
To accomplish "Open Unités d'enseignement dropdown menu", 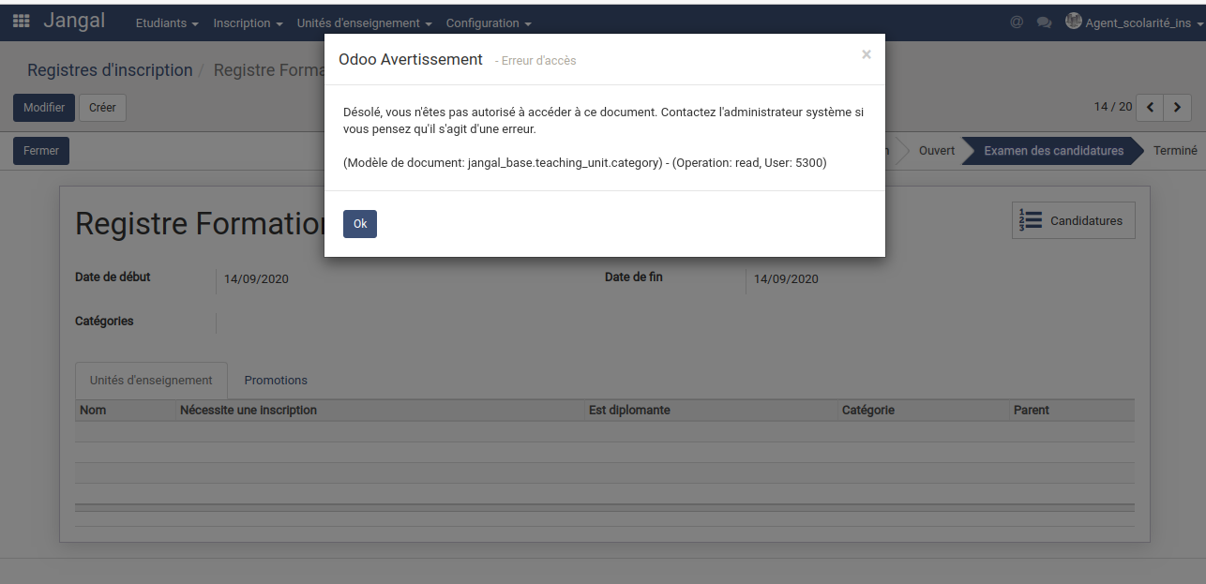I will 364,22.
